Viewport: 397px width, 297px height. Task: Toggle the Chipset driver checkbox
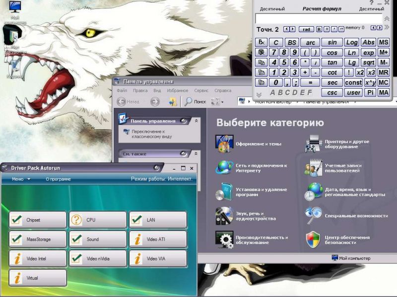pyautogui.click(x=16, y=220)
